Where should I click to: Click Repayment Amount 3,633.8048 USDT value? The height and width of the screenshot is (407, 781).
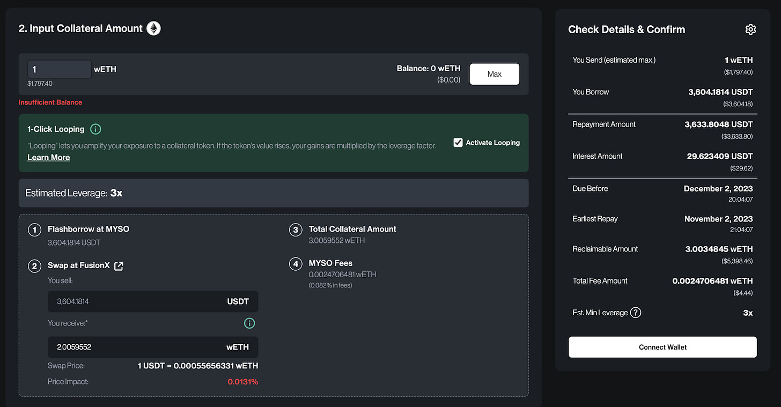tap(719, 124)
